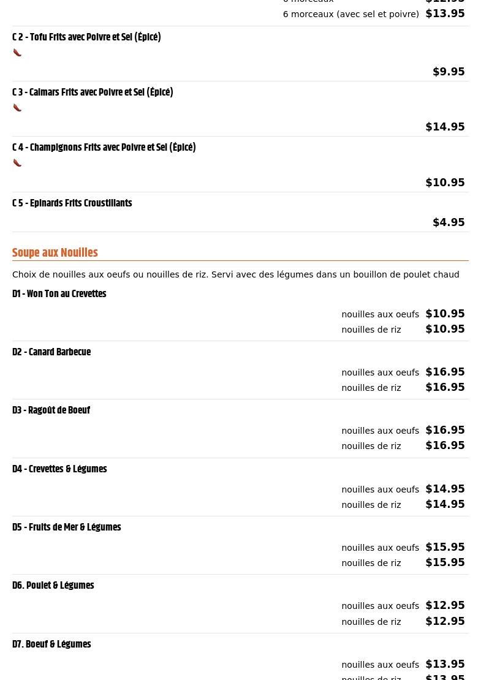This screenshot has width=481, height=680.
Task: Click the spicy pepper icon under Tofu Frits
Action: (x=17, y=53)
